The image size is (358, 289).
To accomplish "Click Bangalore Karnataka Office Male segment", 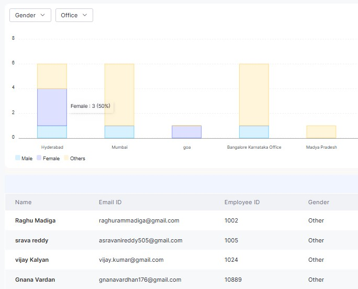I will (254, 132).
